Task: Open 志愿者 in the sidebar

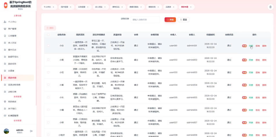Action: tap(17, 70)
